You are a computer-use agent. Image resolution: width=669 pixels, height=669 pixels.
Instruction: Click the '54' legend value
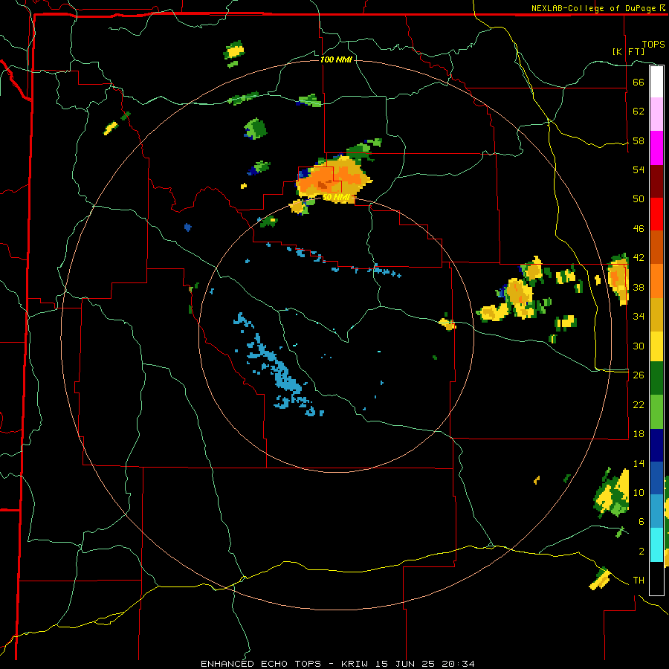coord(639,169)
